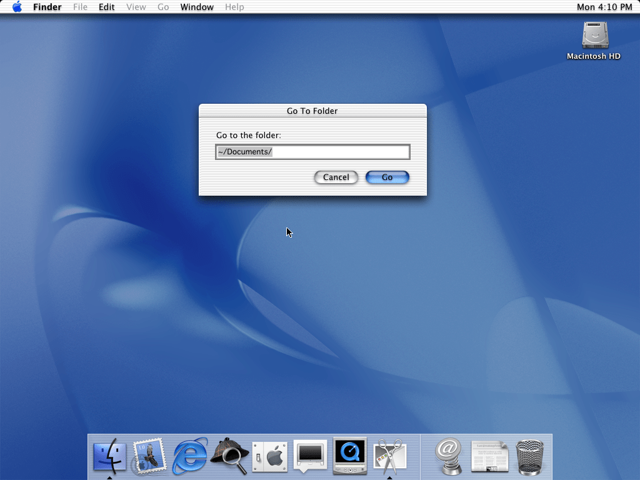Cancel the Go To Folder dialog

tap(336, 177)
